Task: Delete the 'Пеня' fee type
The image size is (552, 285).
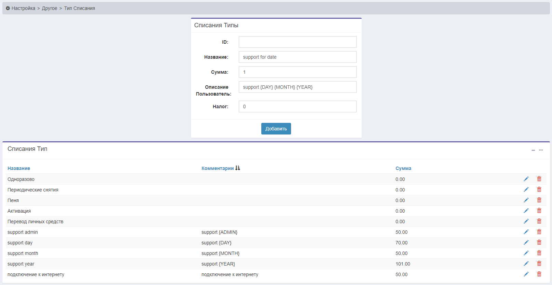Action: [539, 200]
